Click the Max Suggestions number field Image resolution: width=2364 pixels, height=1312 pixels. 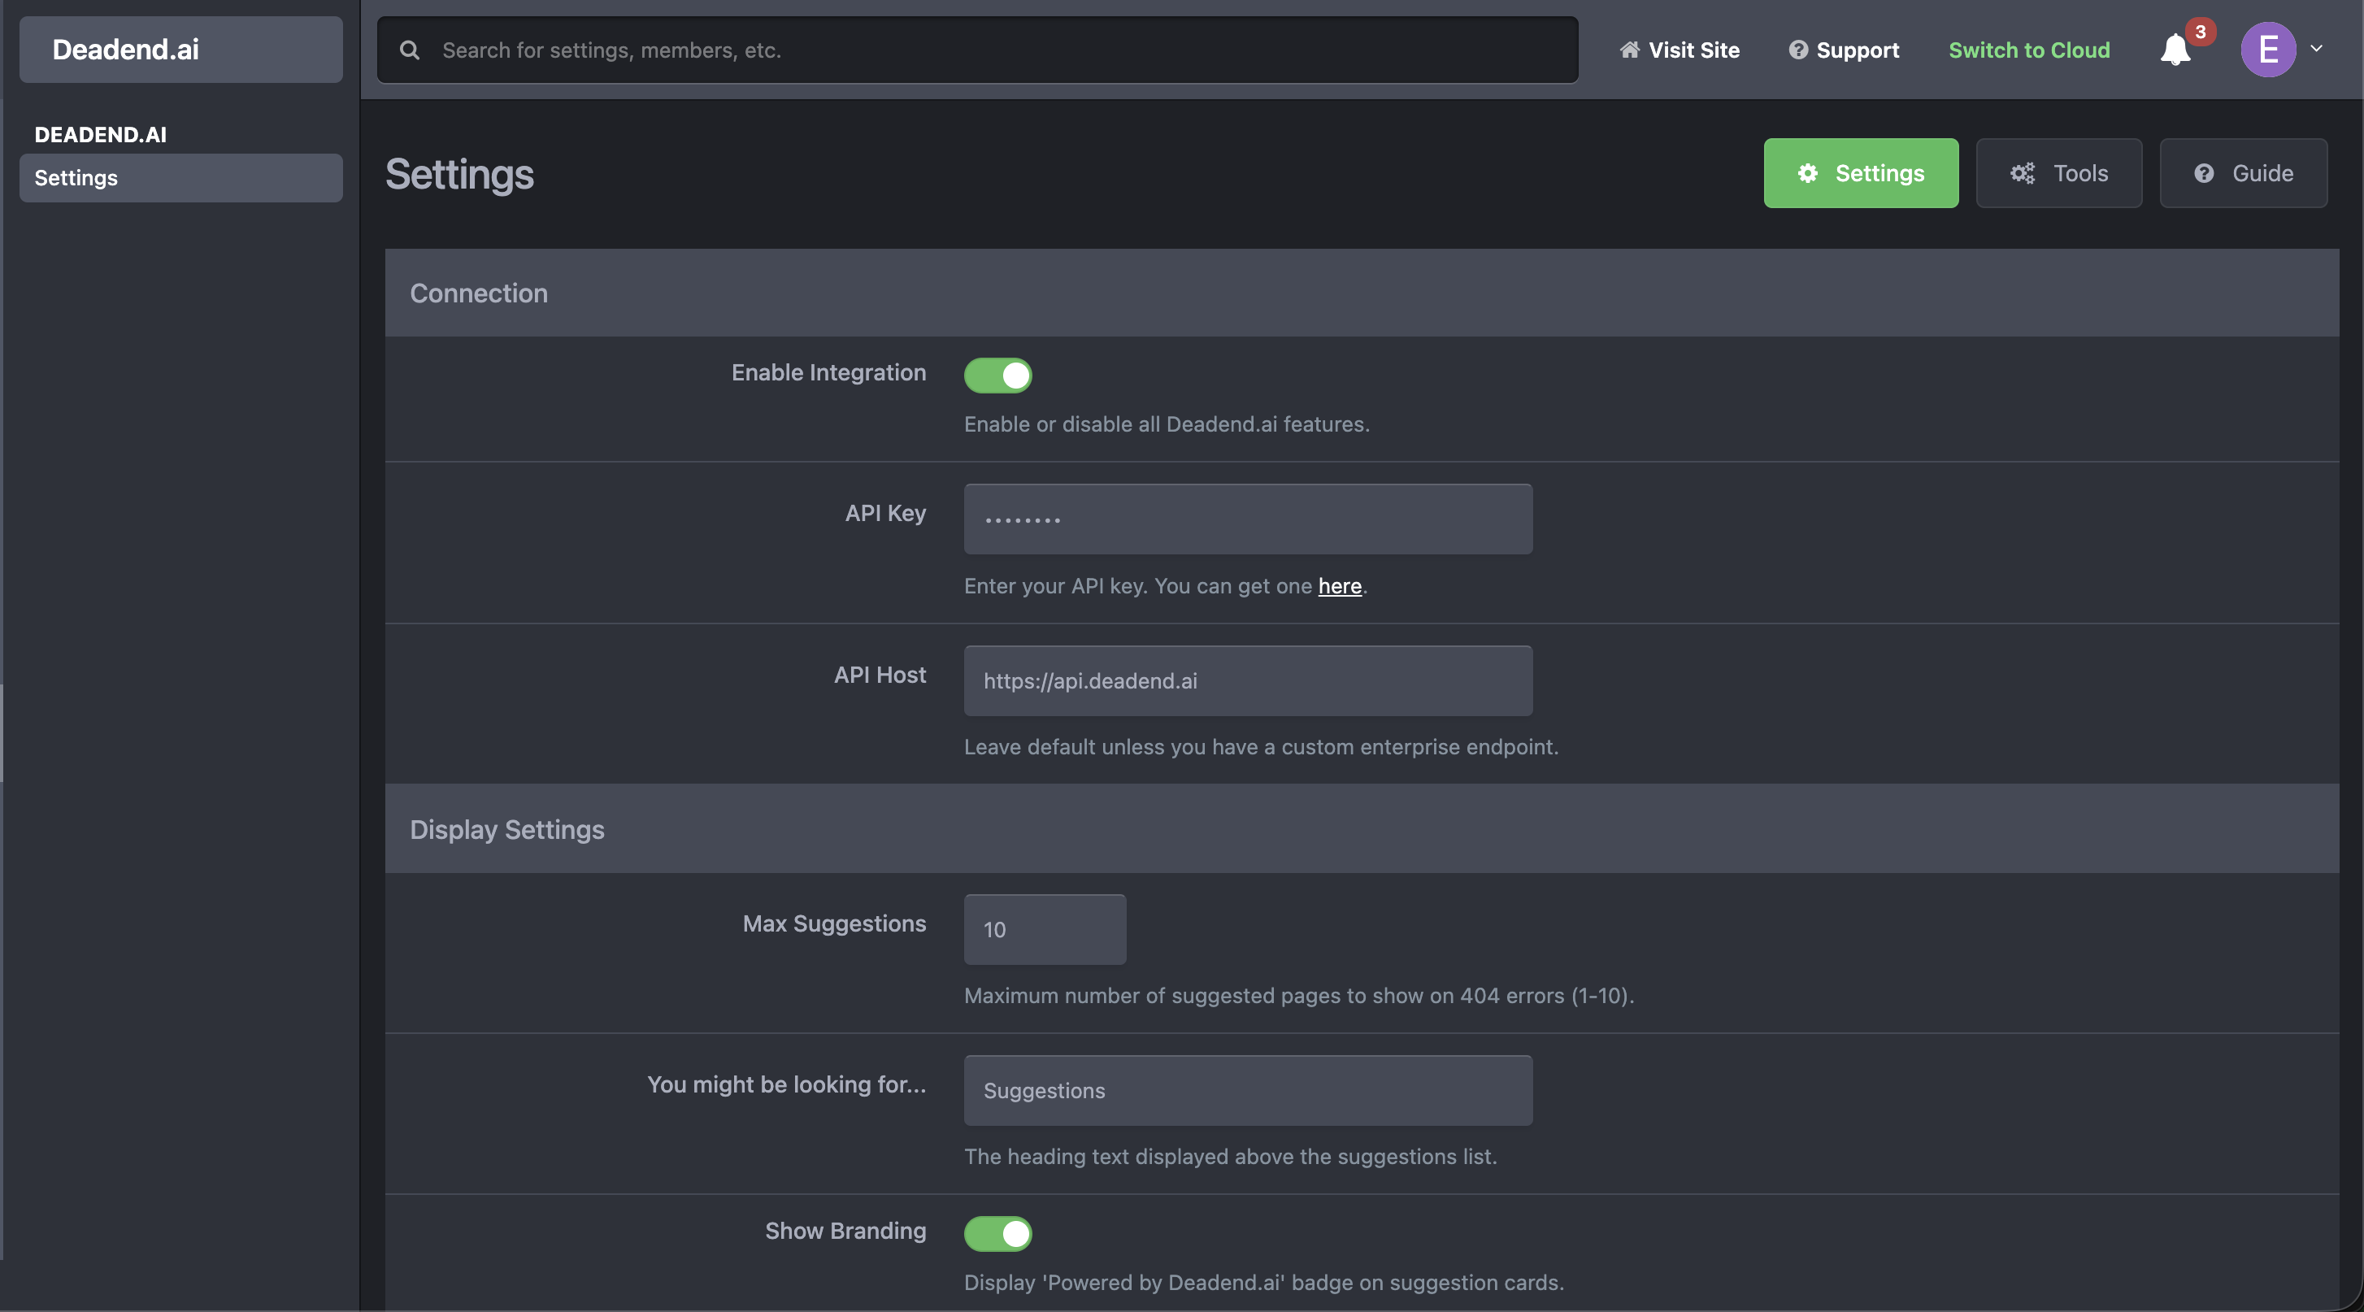point(1044,928)
